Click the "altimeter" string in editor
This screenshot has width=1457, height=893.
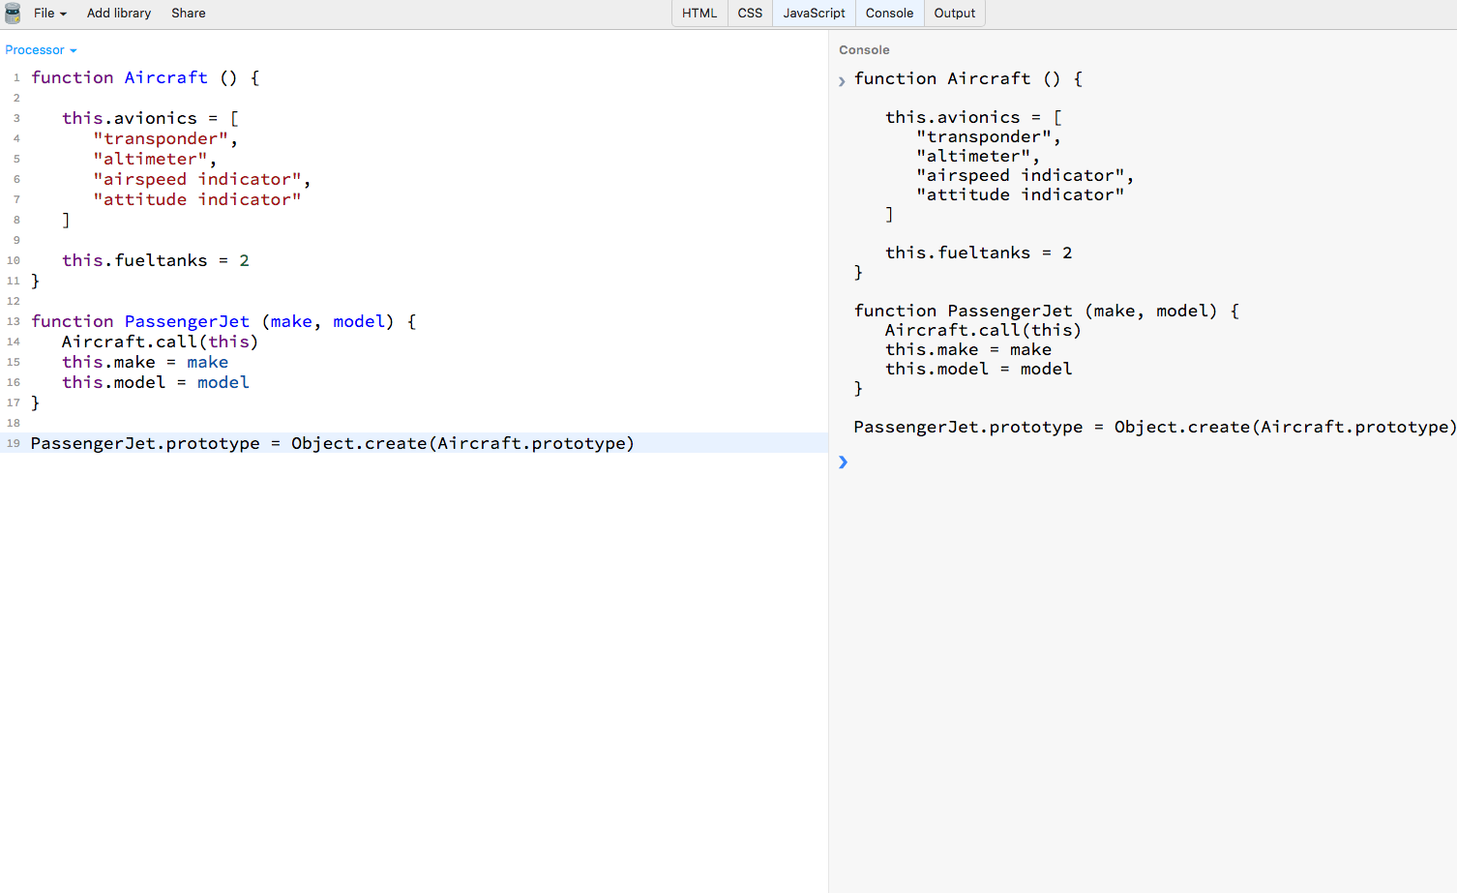click(150, 159)
